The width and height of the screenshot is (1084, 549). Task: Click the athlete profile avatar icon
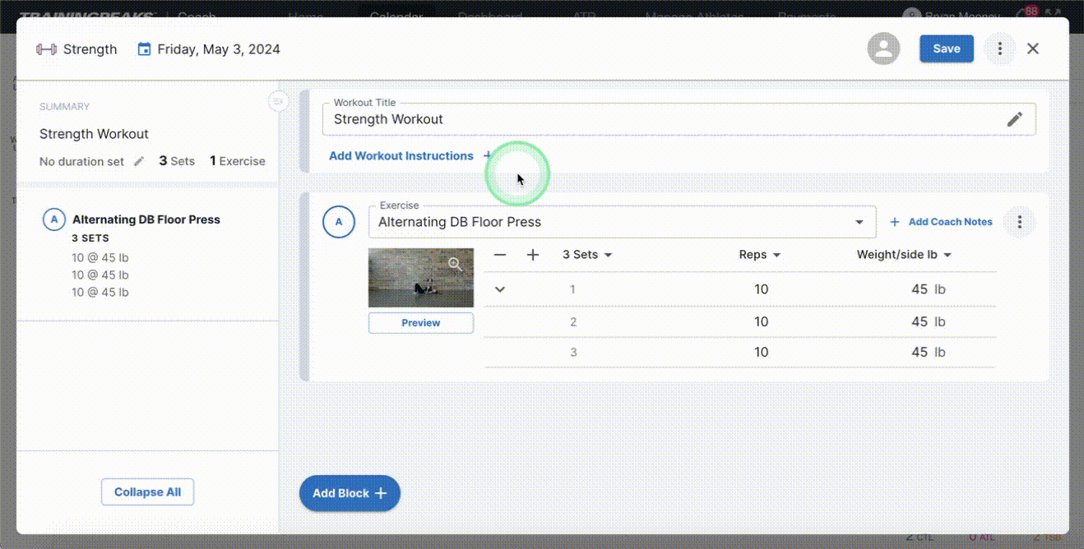pos(883,48)
